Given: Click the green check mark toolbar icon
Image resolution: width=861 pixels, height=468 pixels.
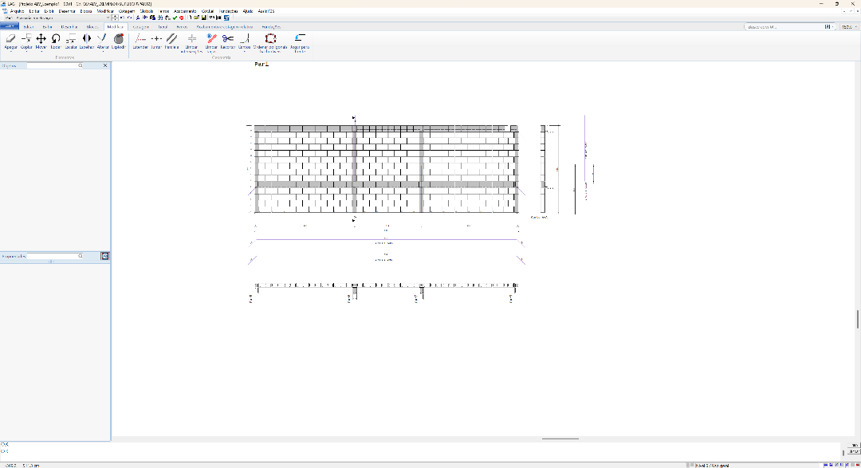Looking at the screenshot, I should coord(175,18).
